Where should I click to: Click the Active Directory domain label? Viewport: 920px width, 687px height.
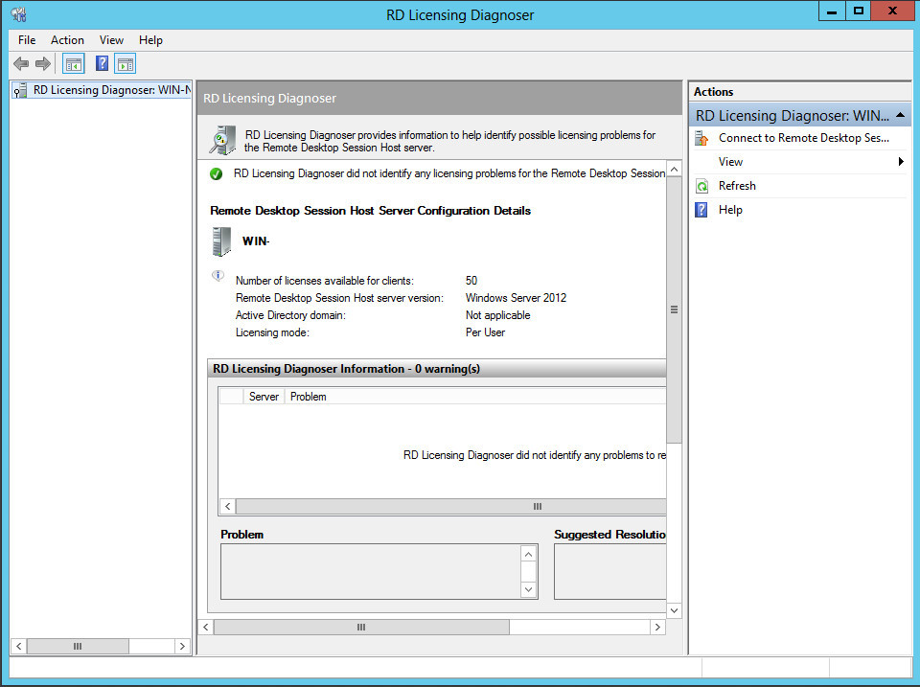pos(290,315)
